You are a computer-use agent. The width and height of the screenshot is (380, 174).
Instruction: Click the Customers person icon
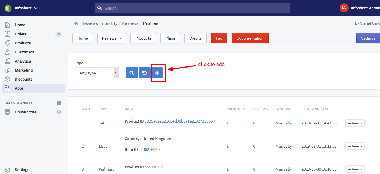[x=7, y=52]
